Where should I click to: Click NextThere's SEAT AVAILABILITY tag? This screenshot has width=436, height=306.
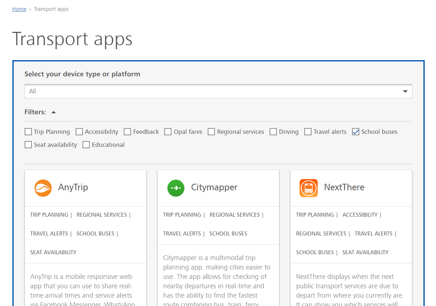(x=365, y=252)
